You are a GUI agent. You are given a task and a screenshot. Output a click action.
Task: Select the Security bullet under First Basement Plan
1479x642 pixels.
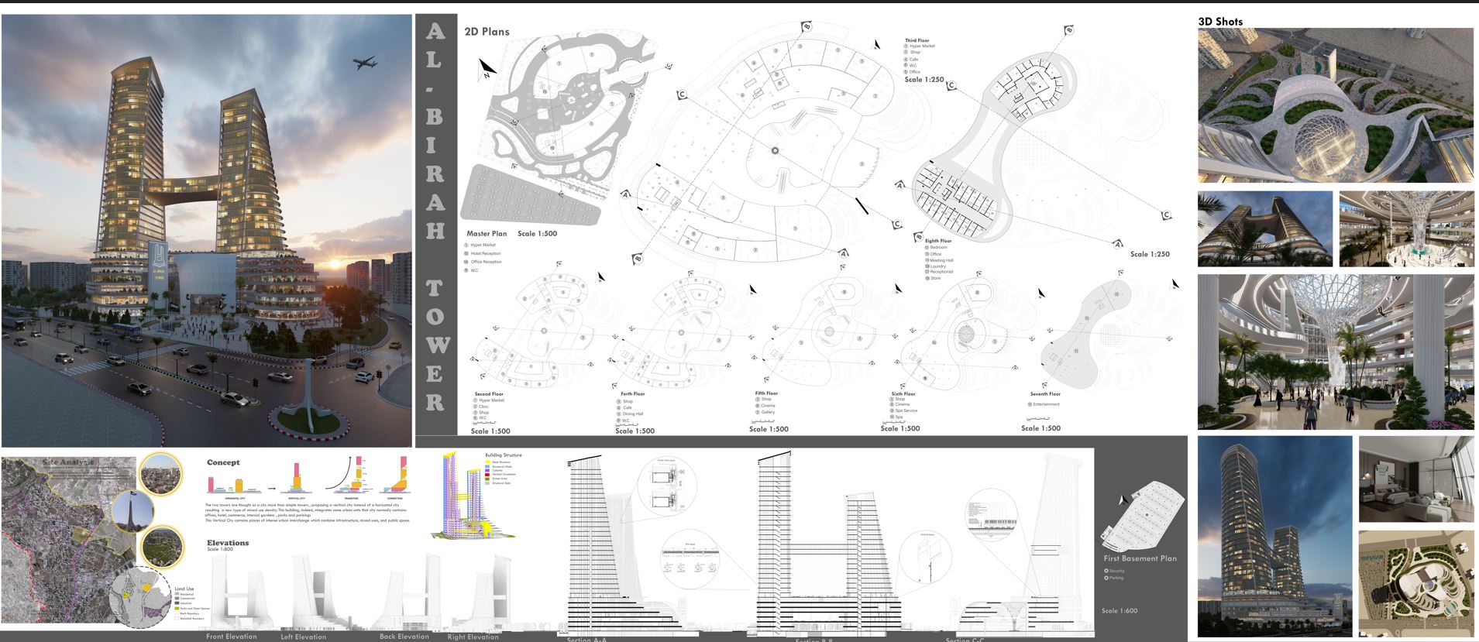point(1106,571)
